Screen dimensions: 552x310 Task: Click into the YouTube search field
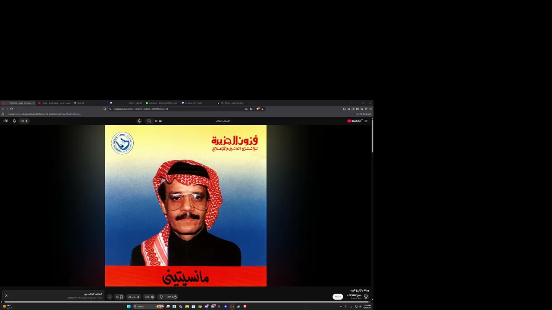[x=197, y=121]
